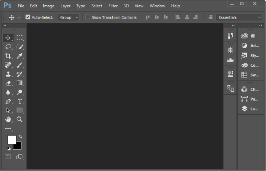The width and height of the screenshot is (266, 171).
Task: Expand the narrow icon panel dock
Action: pyautogui.click(x=233, y=25)
